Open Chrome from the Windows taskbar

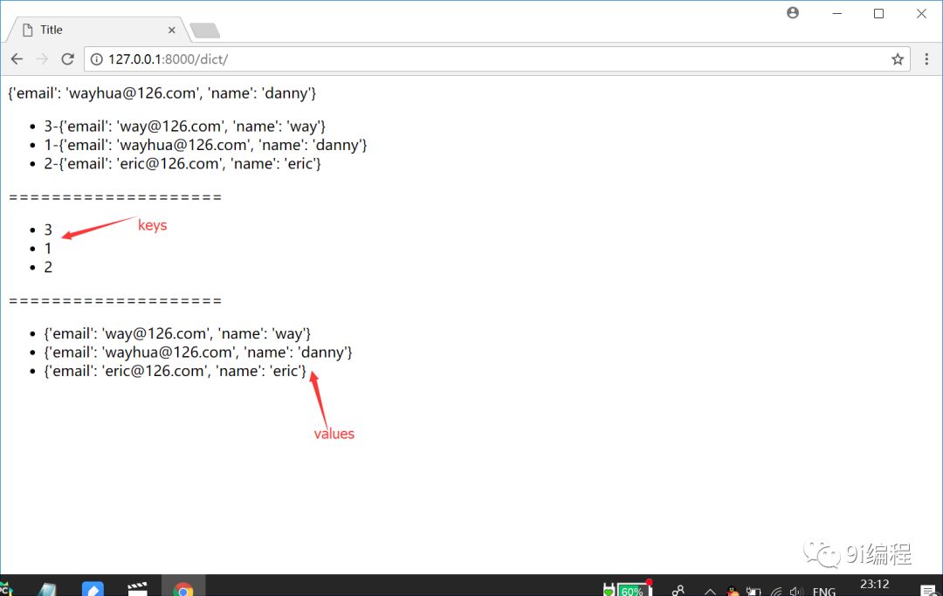[x=182, y=587]
